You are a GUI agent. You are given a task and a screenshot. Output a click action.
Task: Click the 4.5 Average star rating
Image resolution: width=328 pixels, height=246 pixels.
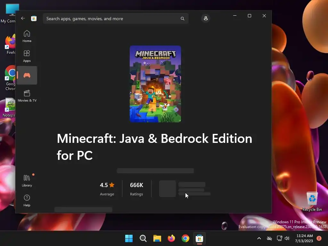coord(107,189)
